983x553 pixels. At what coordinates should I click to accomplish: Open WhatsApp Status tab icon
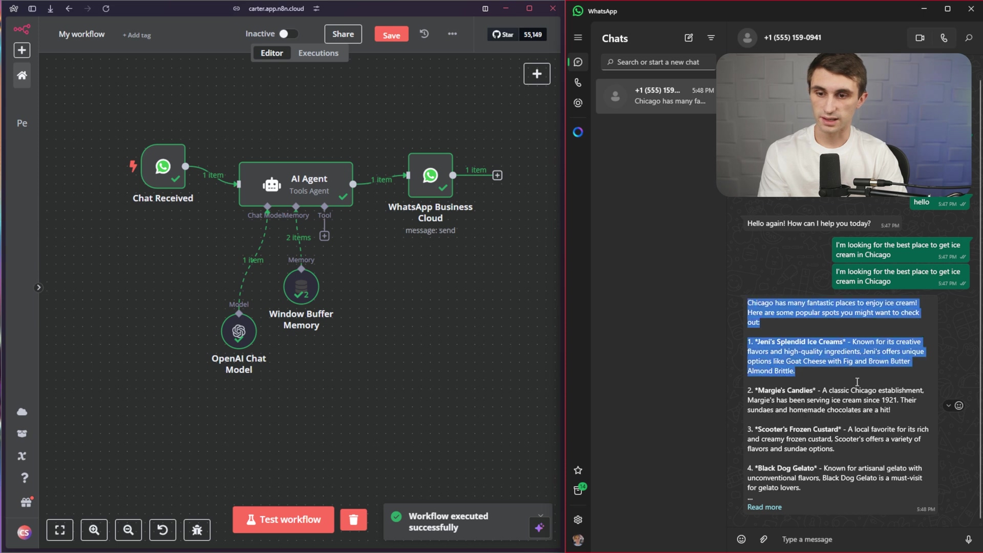pos(578,103)
